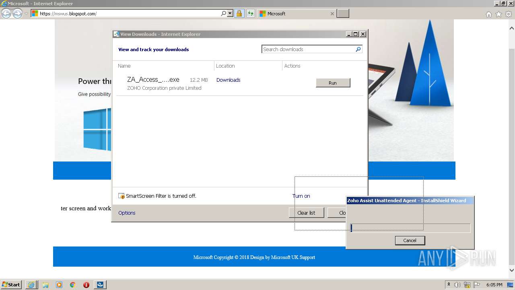The image size is (515, 290).
Task: Launch media player from taskbar
Action: tap(59, 284)
